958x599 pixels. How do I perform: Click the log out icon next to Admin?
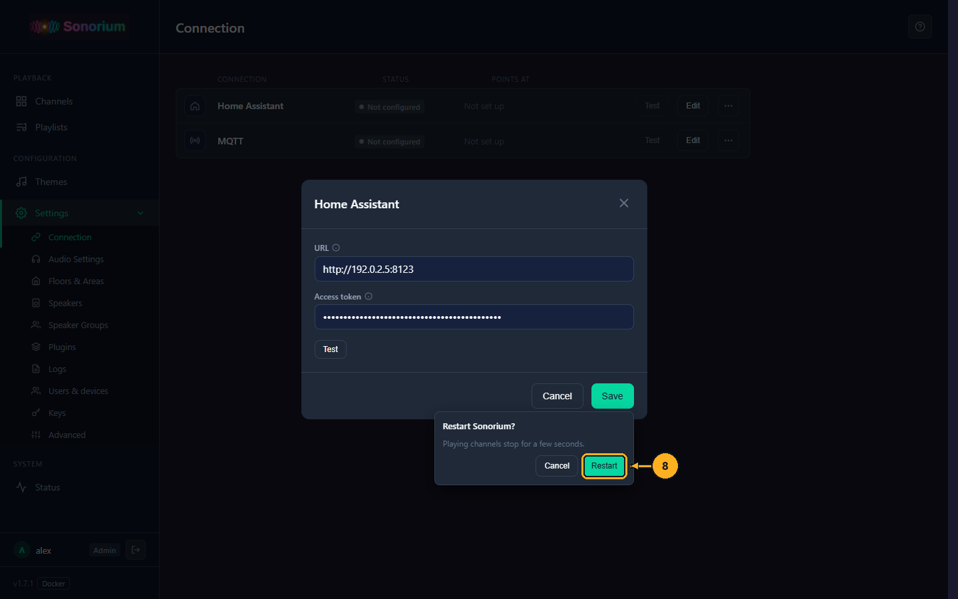click(136, 550)
